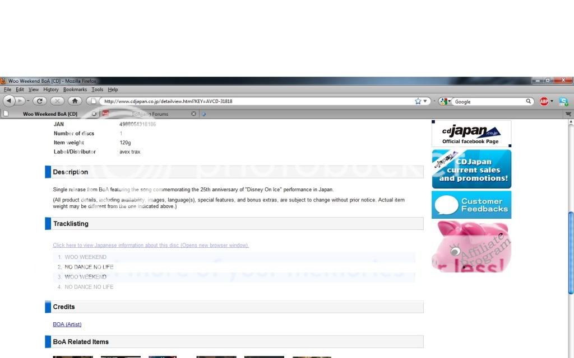Open CDJapan official Facebook page banner
The height and width of the screenshot is (358, 574).
click(471, 134)
